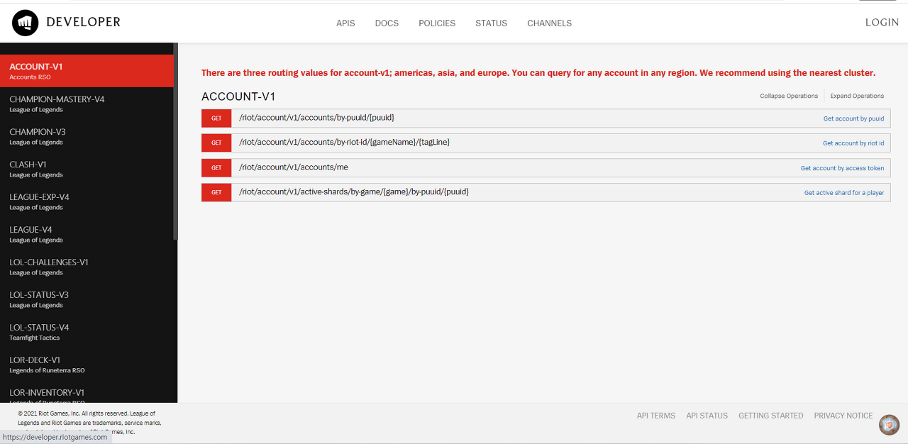The height and width of the screenshot is (444, 908).
Task: Open the STATUS navigation item
Action: tap(491, 23)
